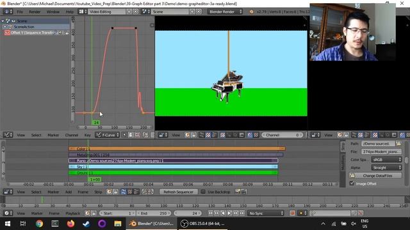Click the Channel number field in preview header

pos(282,135)
